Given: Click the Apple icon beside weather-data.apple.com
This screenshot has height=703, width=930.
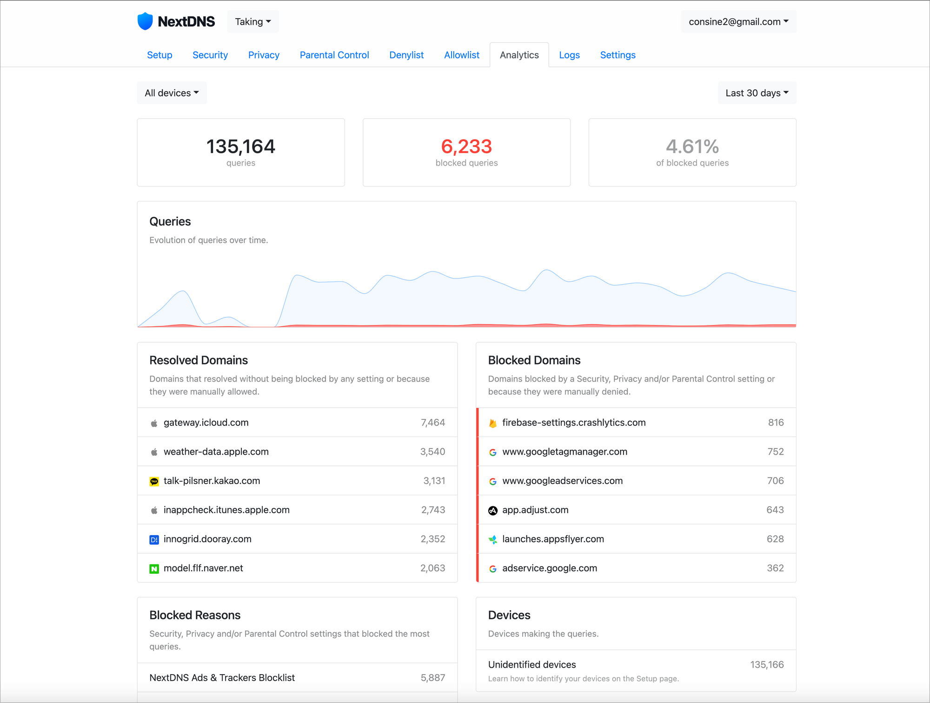Looking at the screenshot, I should click(x=154, y=452).
